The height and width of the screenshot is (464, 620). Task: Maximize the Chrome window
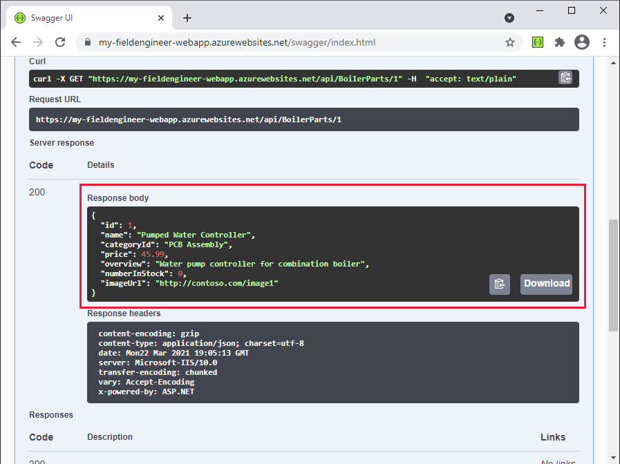tap(572, 10)
